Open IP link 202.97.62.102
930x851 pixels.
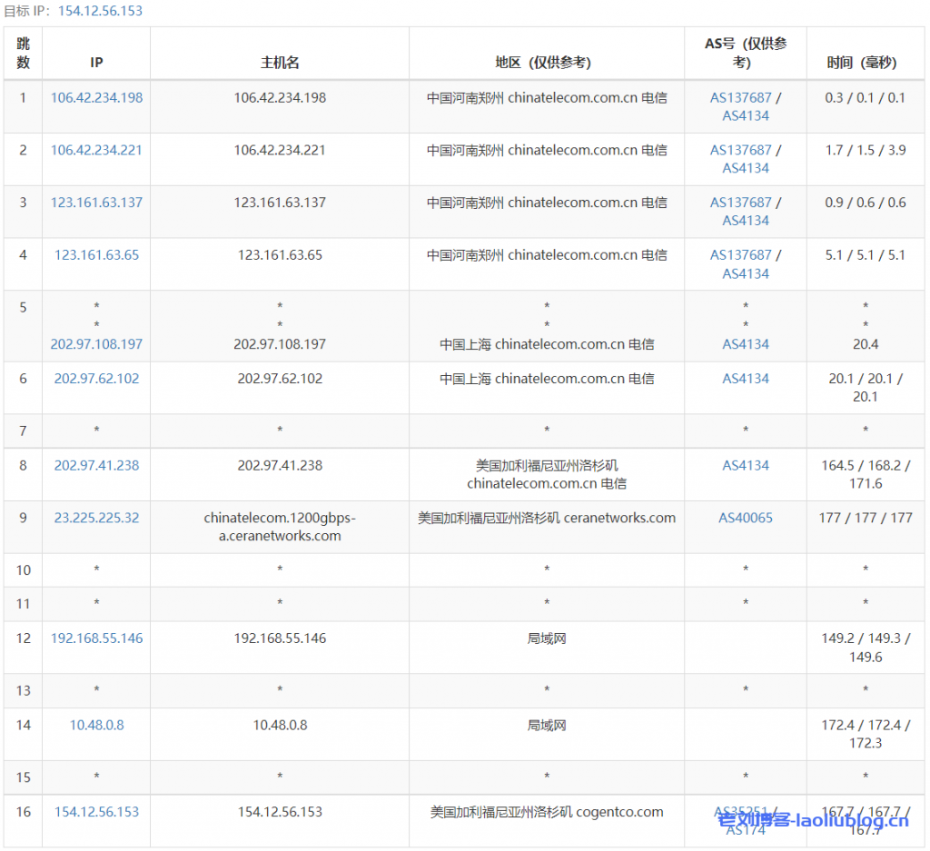[96, 379]
